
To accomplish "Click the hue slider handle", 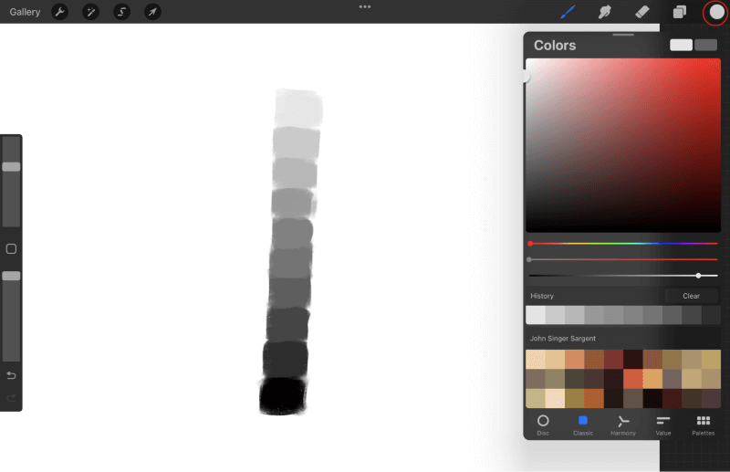I will pyautogui.click(x=530, y=243).
